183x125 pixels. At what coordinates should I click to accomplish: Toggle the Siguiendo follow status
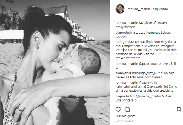tap(161, 9)
